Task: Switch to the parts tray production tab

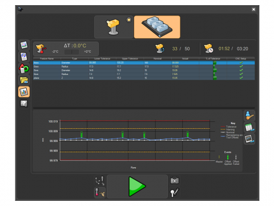Action: (157, 27)
